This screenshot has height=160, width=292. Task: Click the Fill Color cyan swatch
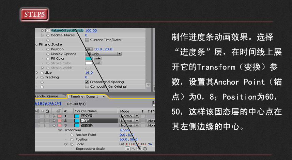point(89,59)
